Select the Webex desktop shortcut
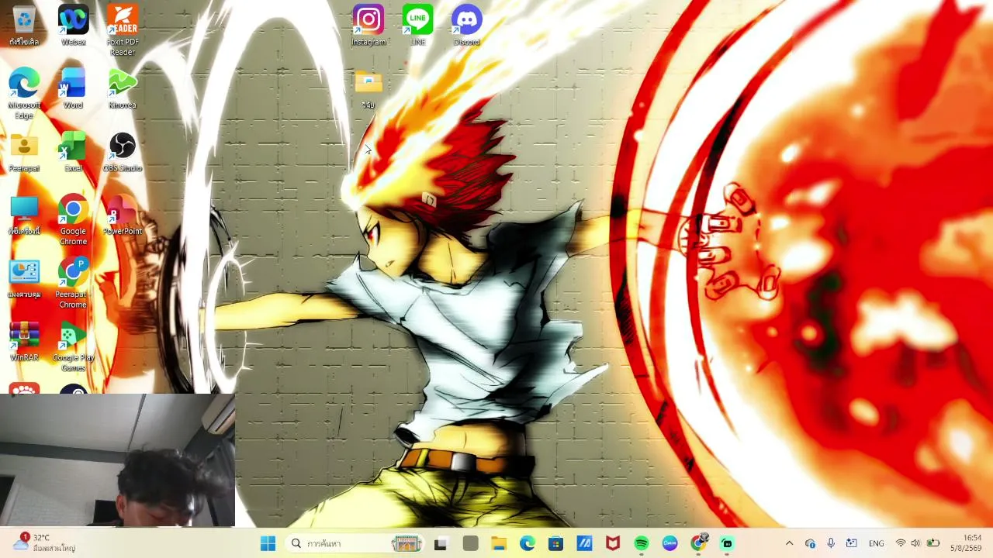The height and width of the screenshot is (558, 993). (x=73, y=26)
